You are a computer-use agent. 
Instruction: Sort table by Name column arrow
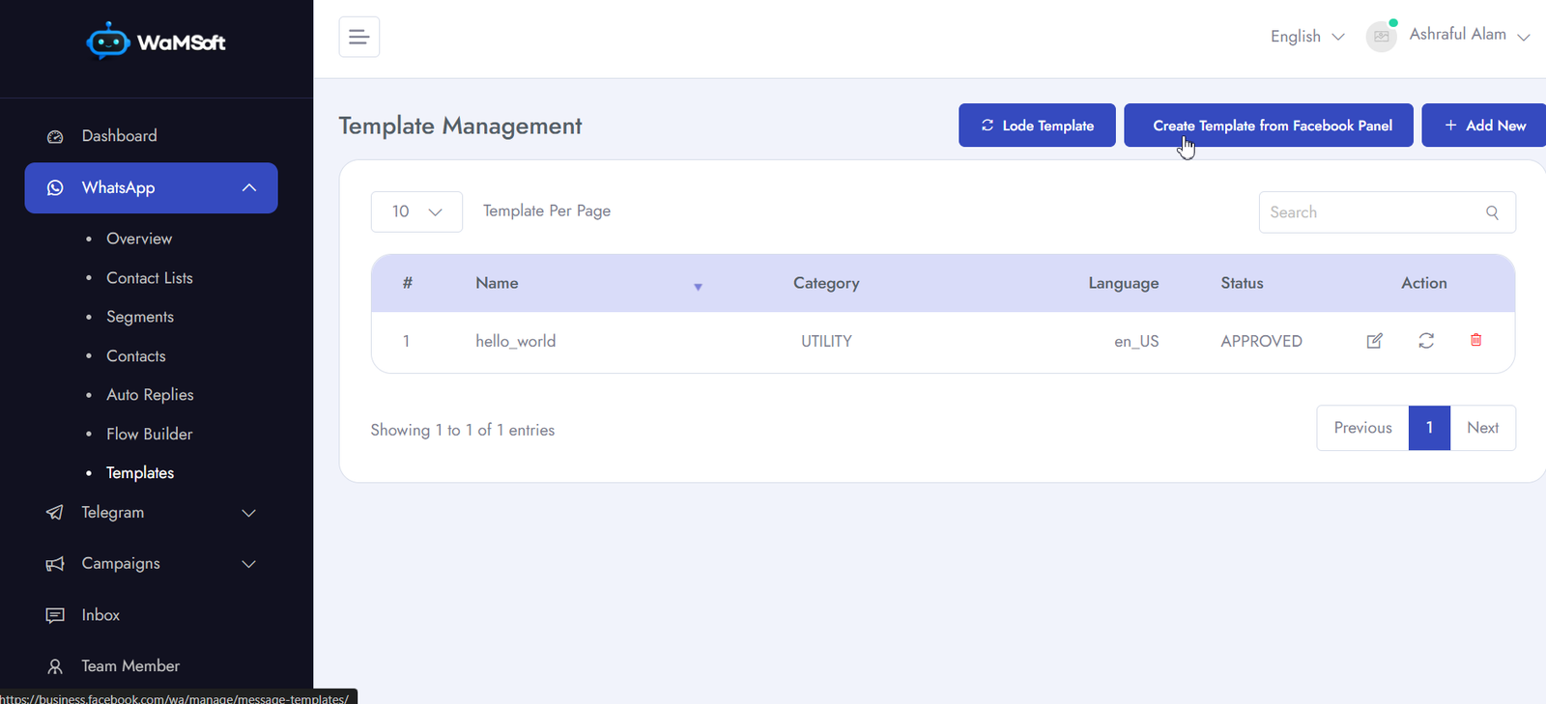click(698, 287)
